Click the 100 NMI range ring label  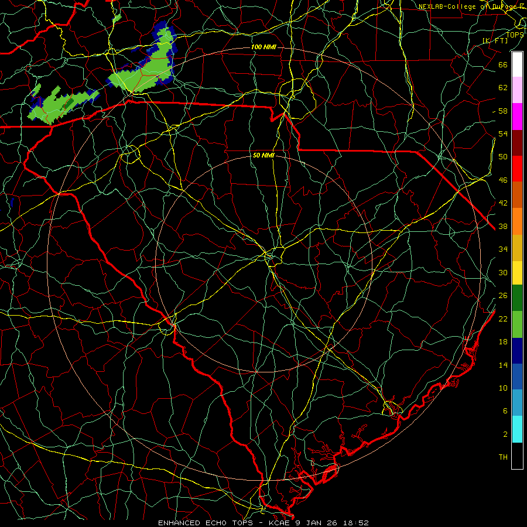pos(263,47)
